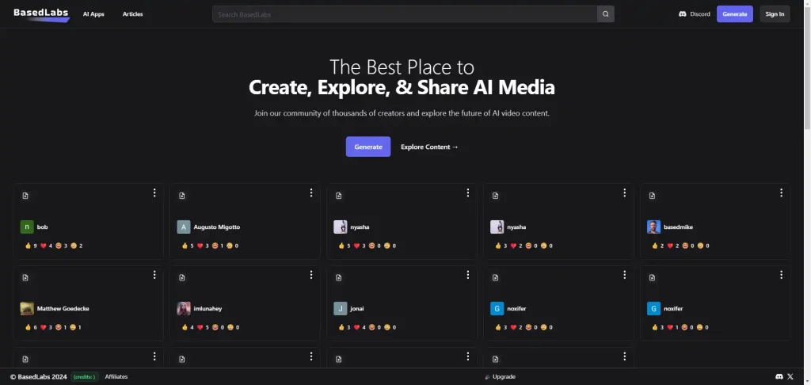Click the media type icon on bob's card
The height and width of the screenshot is (385, 811).
(x=25, y=196)
